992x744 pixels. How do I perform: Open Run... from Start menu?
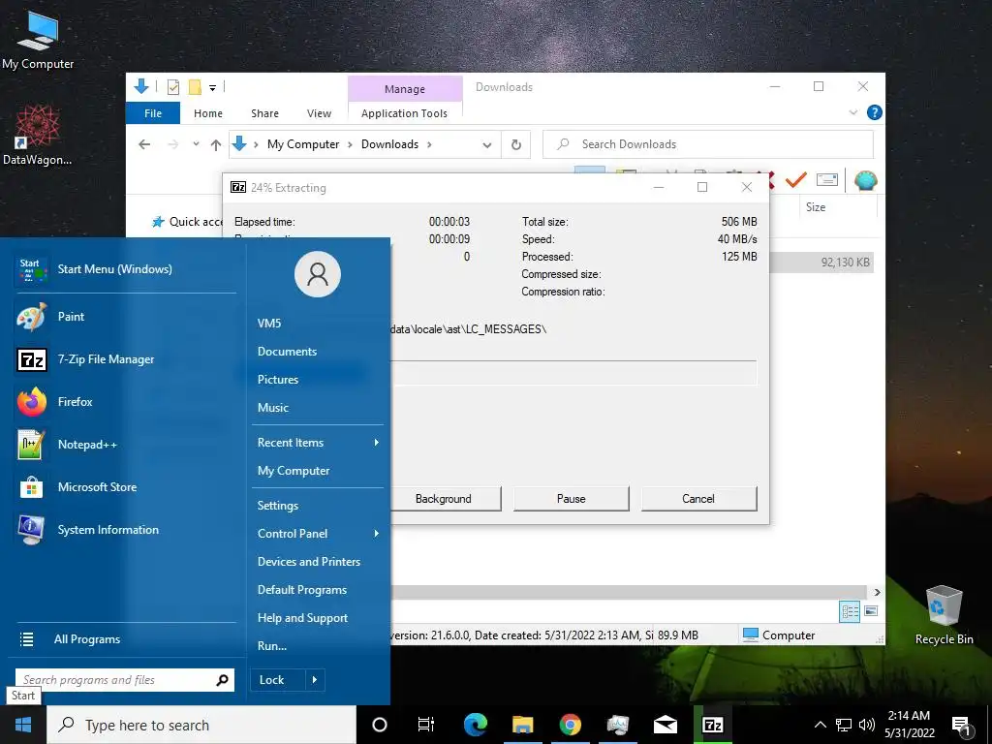pos(272,646)
